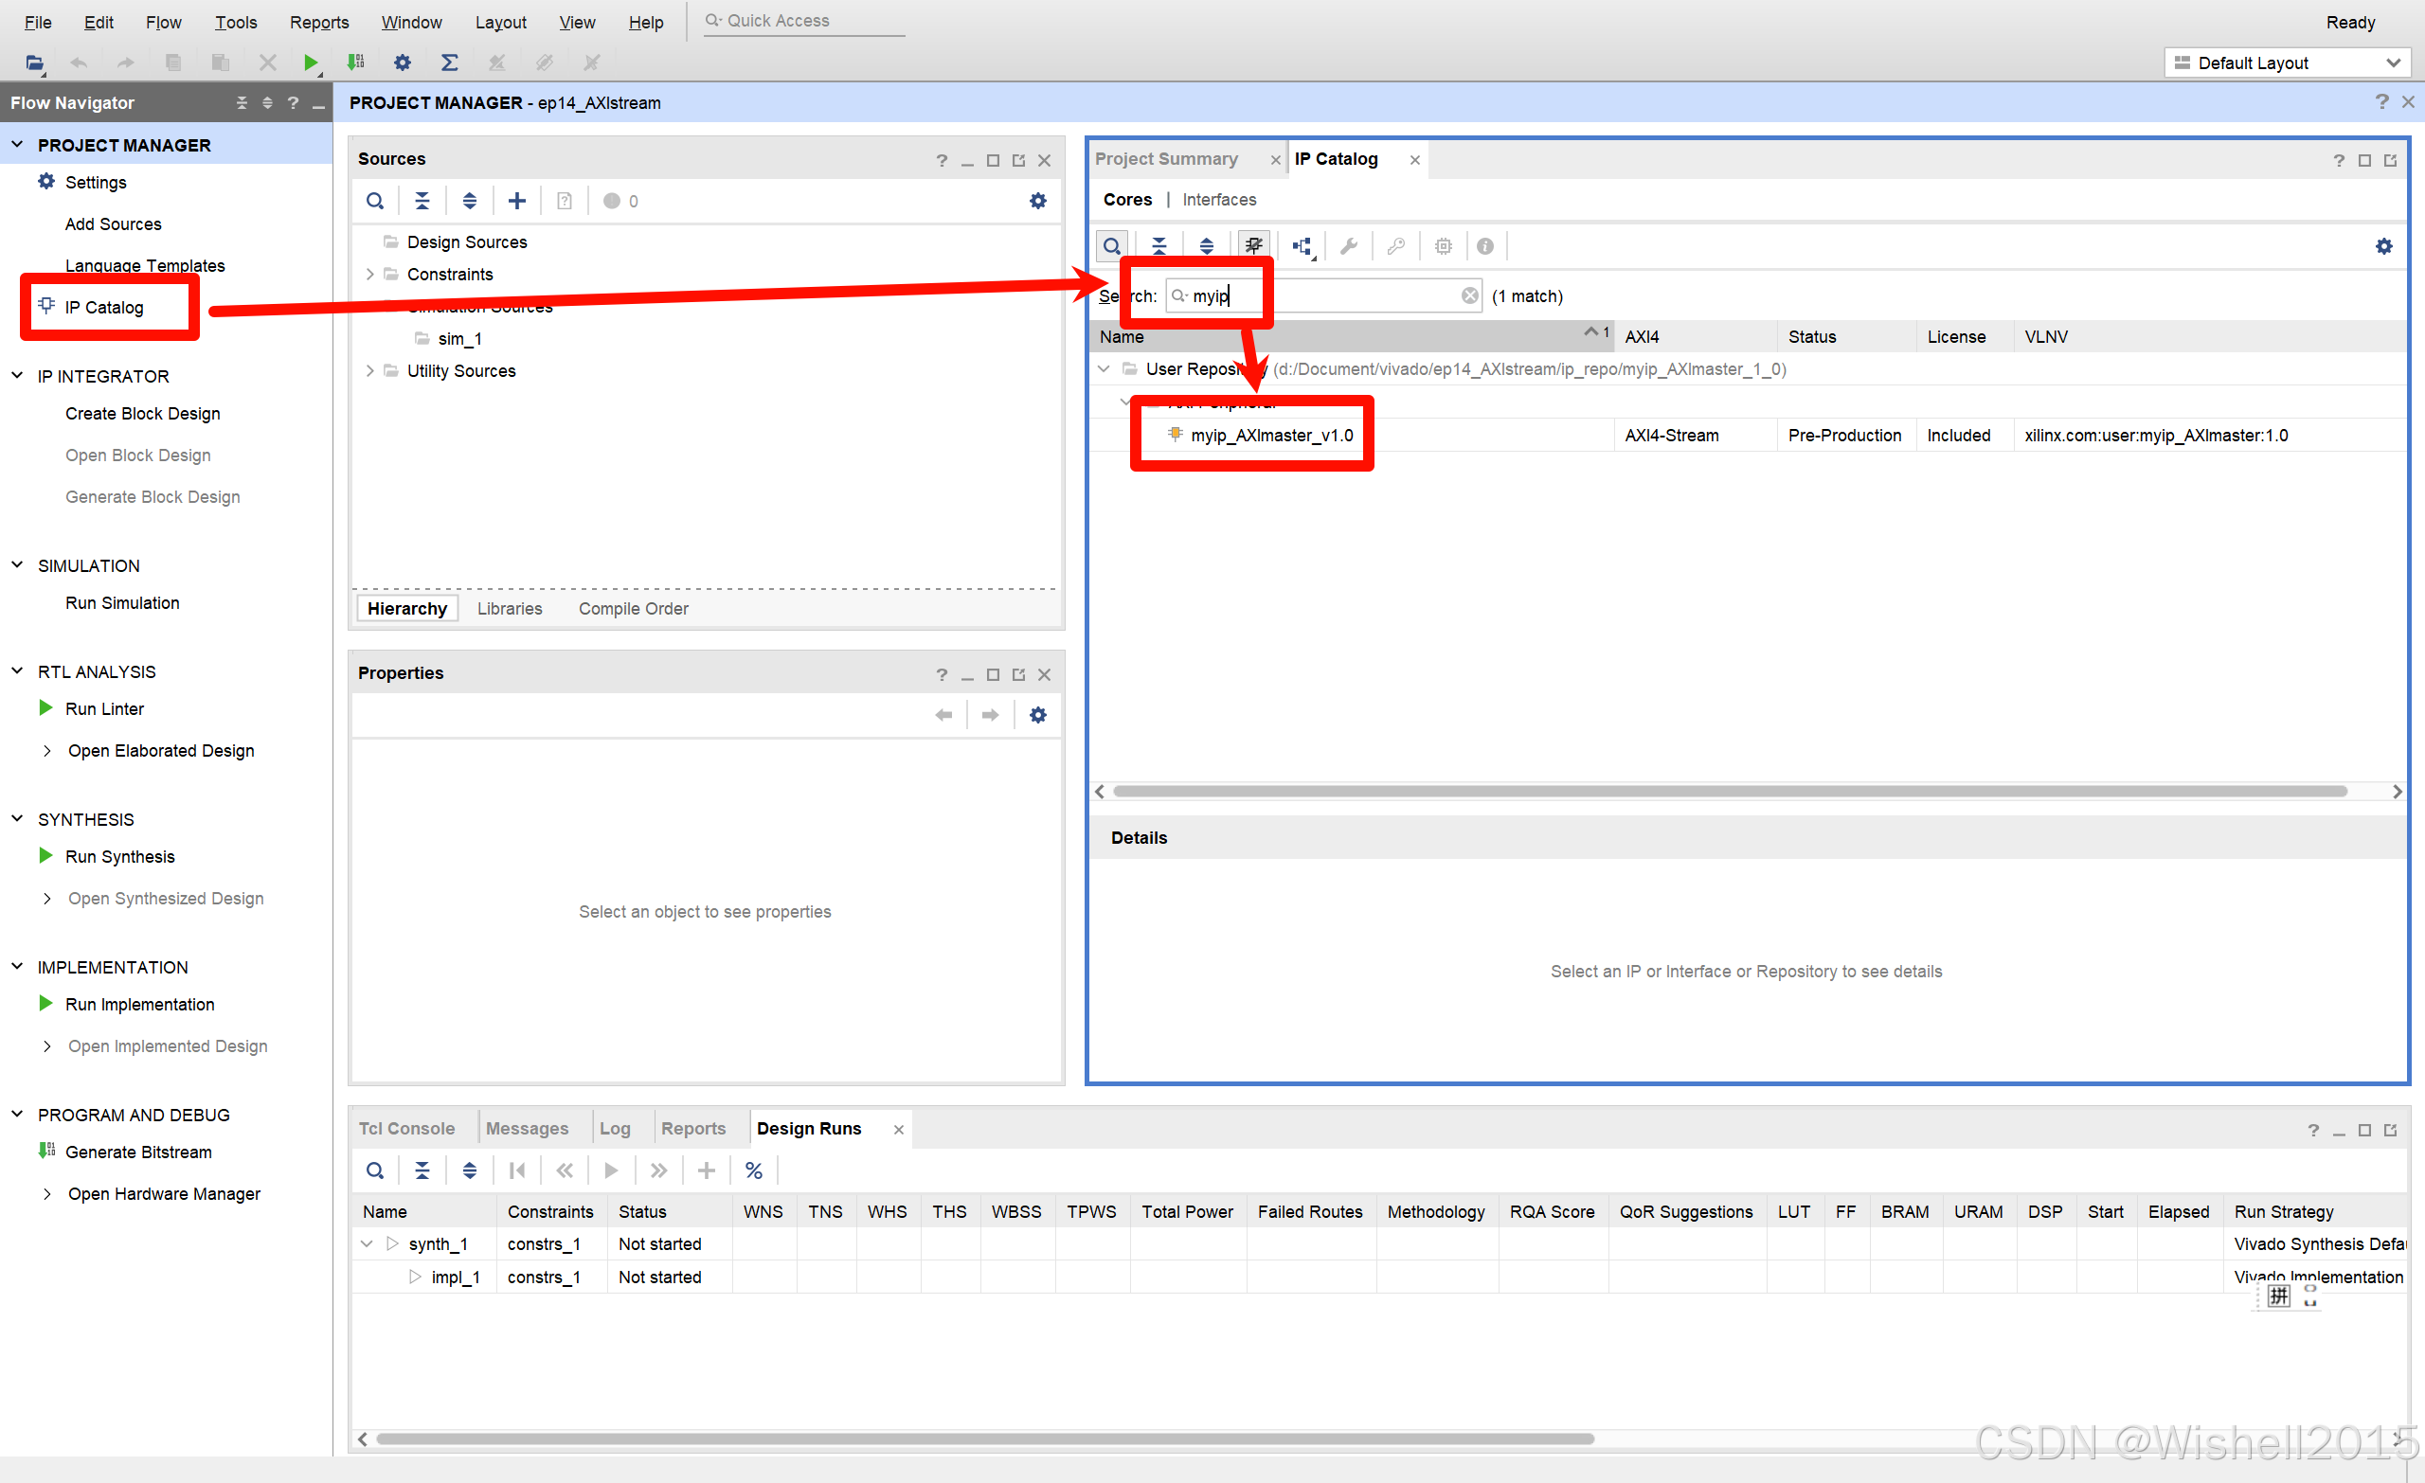Open the Default Layout dropdown

coord(2287,63)
